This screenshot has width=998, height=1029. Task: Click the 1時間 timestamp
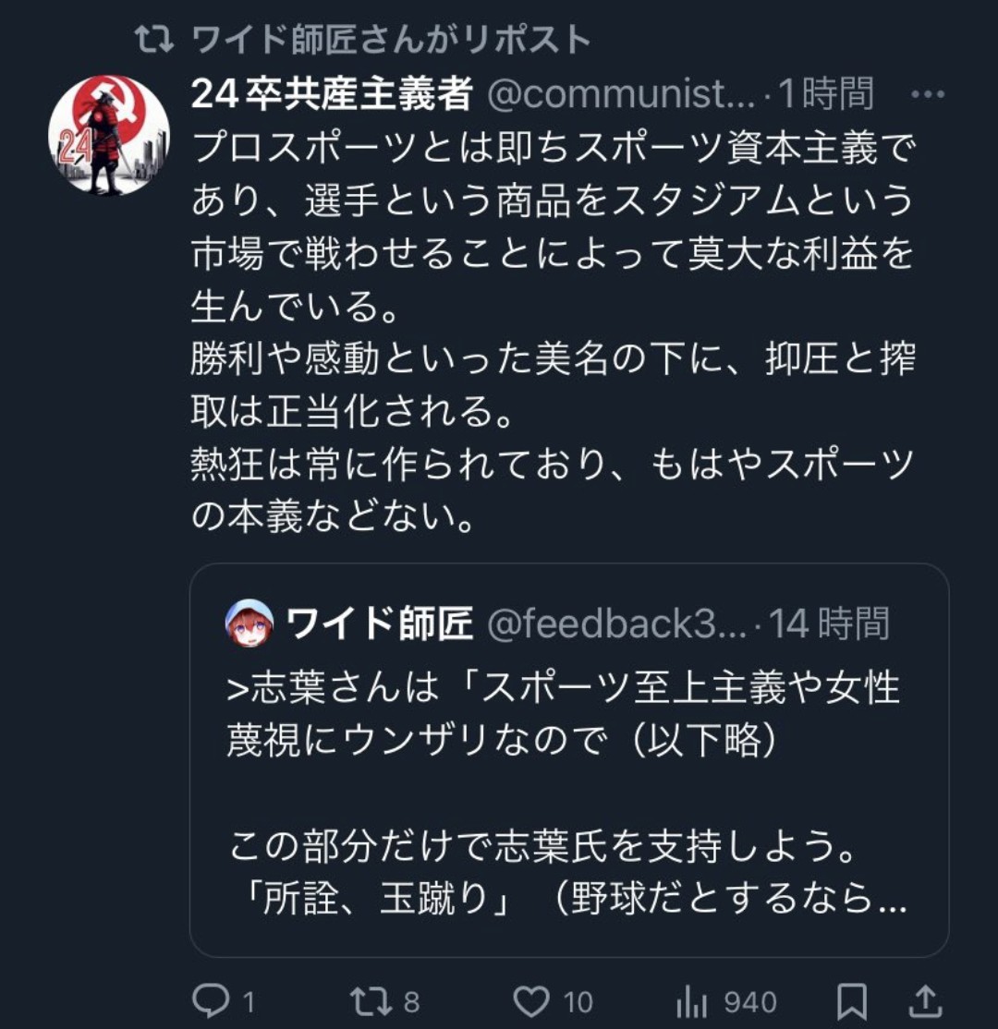pyautogui.click(x=825, y=94)
